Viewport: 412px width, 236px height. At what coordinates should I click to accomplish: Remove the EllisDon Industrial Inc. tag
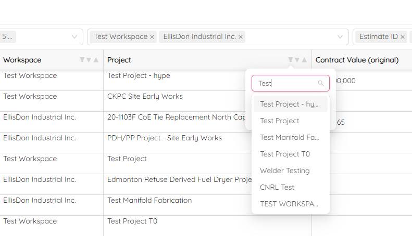pos(241,37)
